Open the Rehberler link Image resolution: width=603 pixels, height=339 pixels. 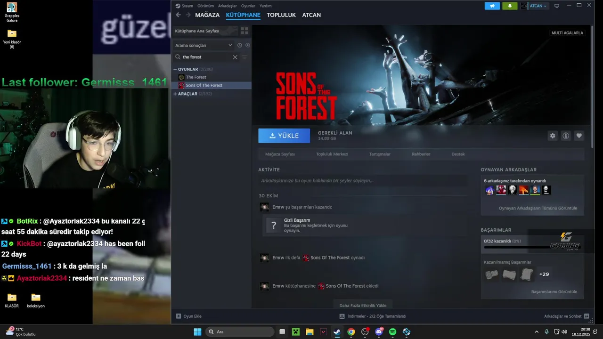pyautogui.click(x=421, y=154)
